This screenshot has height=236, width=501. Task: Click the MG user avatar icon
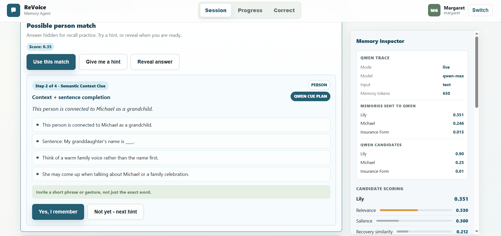tap(434, 10)
